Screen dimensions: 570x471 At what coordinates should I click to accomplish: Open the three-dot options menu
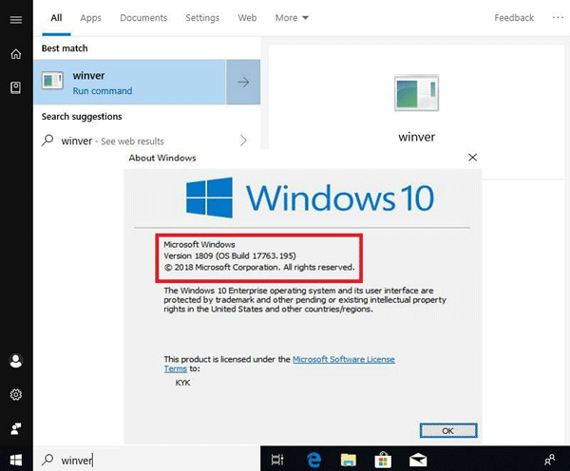pyautogui.click(x=558, y=17)
